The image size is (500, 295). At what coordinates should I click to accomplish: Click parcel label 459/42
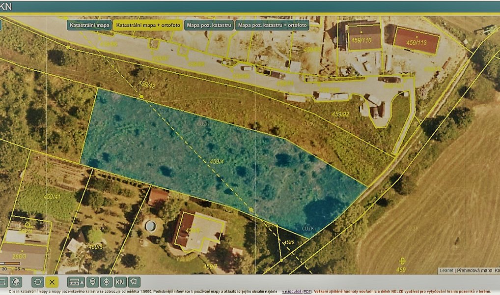pyautogui.click(x=147, y=84)
